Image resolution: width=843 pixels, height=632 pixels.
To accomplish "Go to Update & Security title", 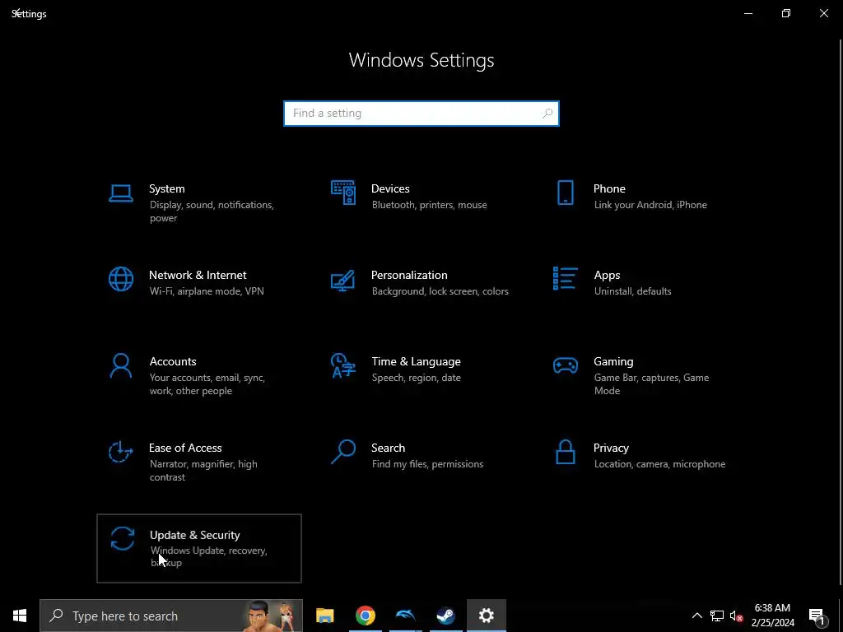I will [x=194, y=535].
